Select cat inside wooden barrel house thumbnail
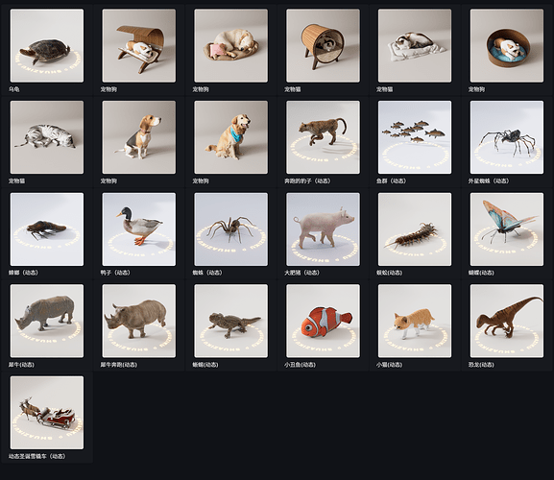The width and height of the screenshot is (554, 480). [323, 45]
